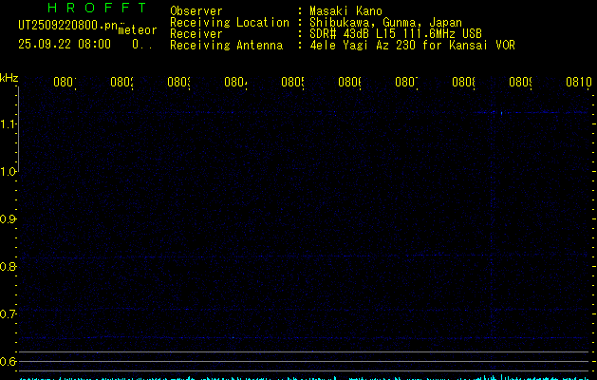597x380 pixels.
Task: Click the green meteor label
Action: [x=137, y=30]
